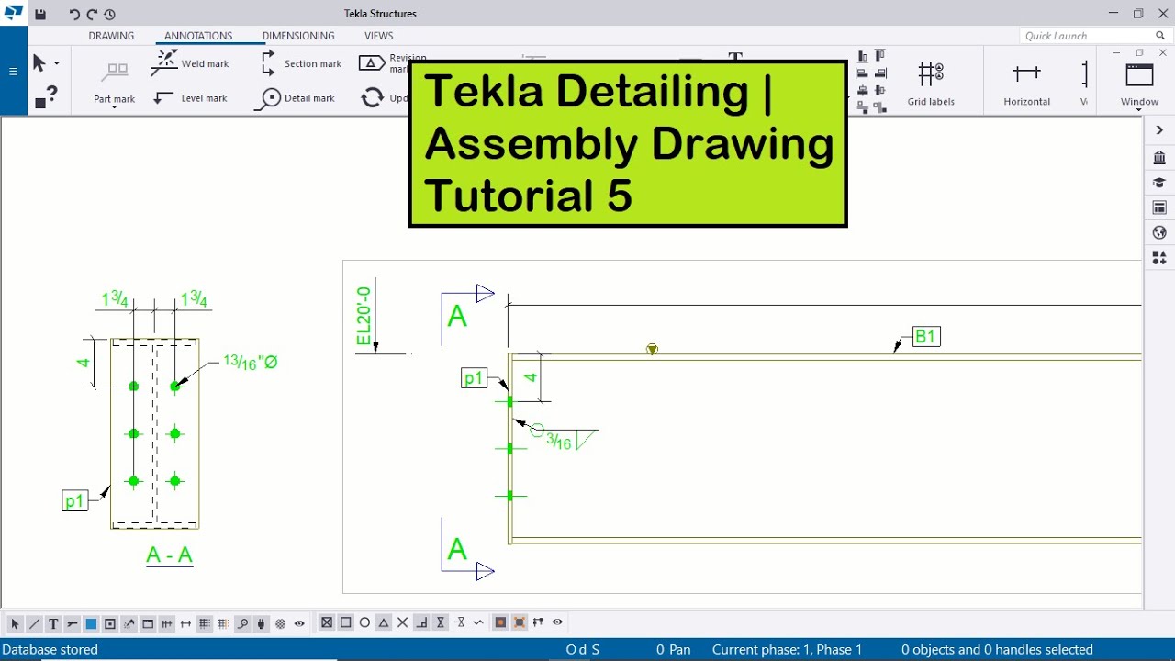Click the Save disk icon
This screenshot has height=661, width=1175.
tap(40, 15)
